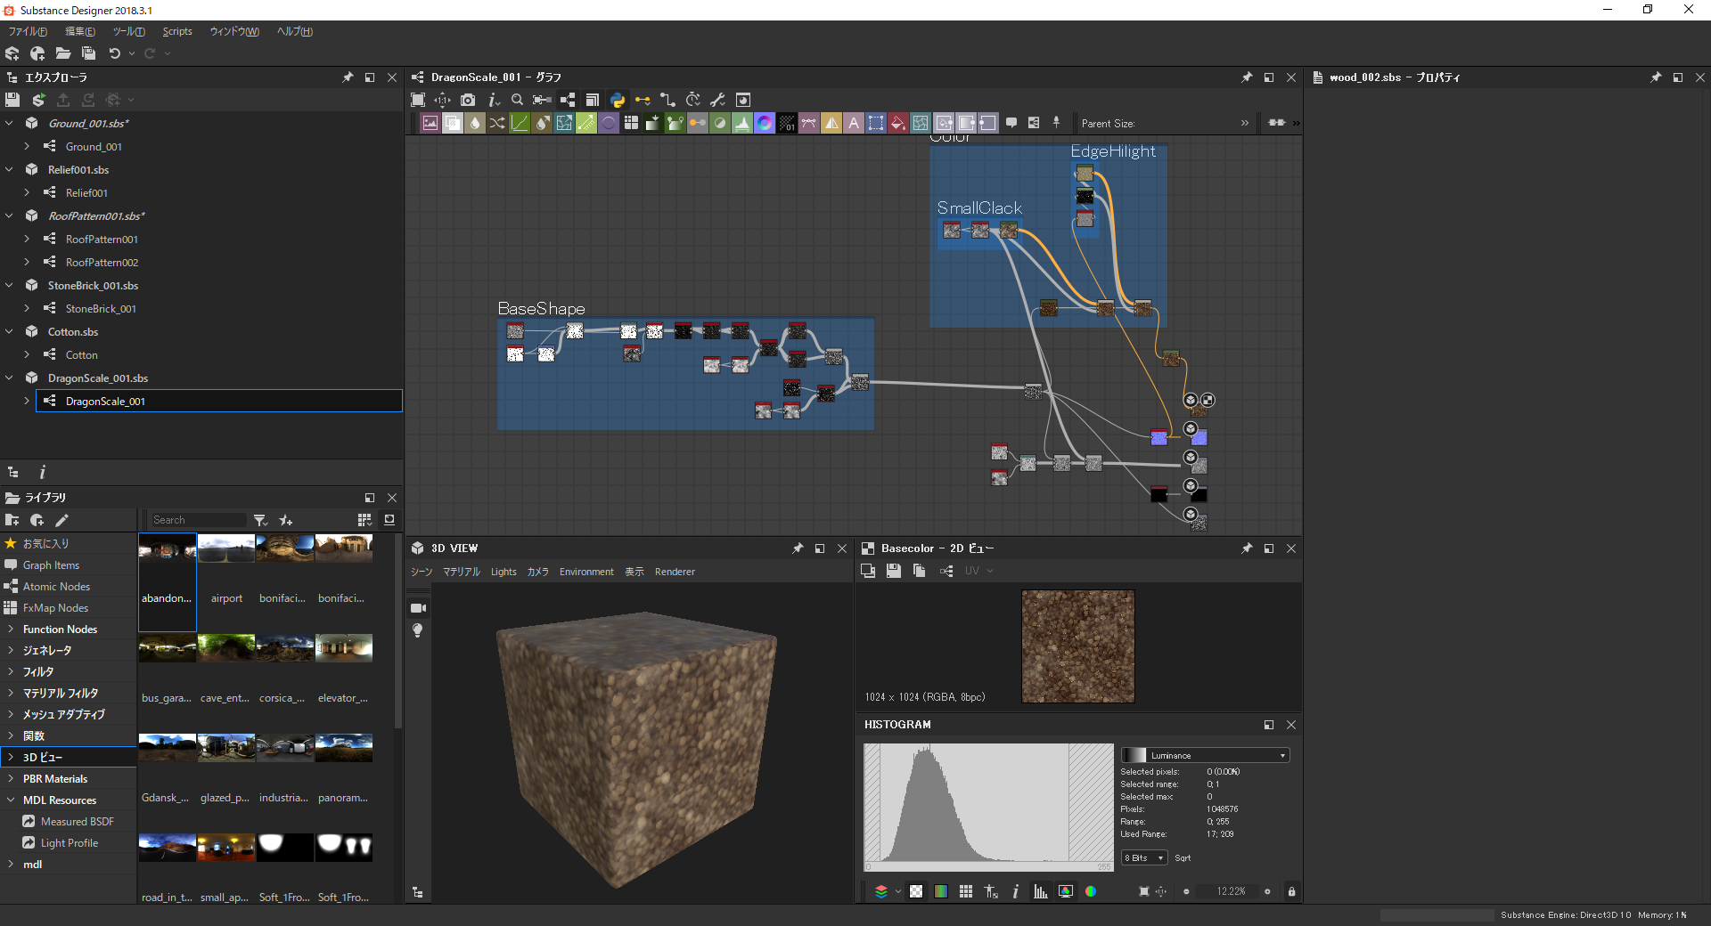1711x926 pixels.
Task: Click the info icon in the 2D view toolbar
Action: coord(1015,891)
